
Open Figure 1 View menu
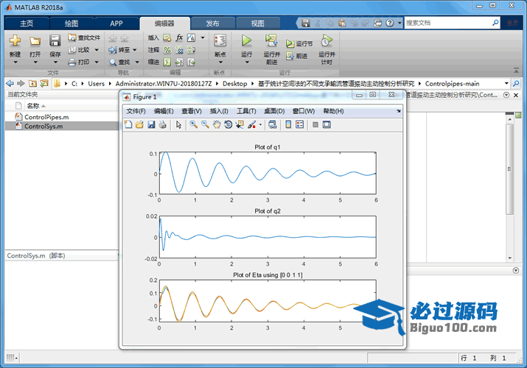point(192,111)
